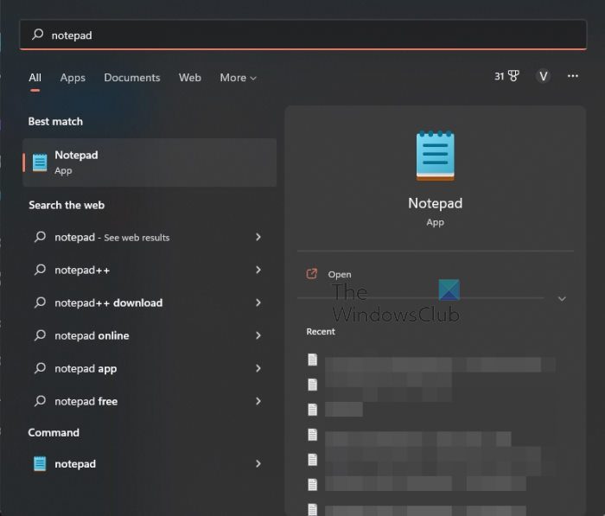Image resolution: width=605 pixels, height=516 pixels.
Task: Click the Open external-link icon
Action: pos(312,274)
